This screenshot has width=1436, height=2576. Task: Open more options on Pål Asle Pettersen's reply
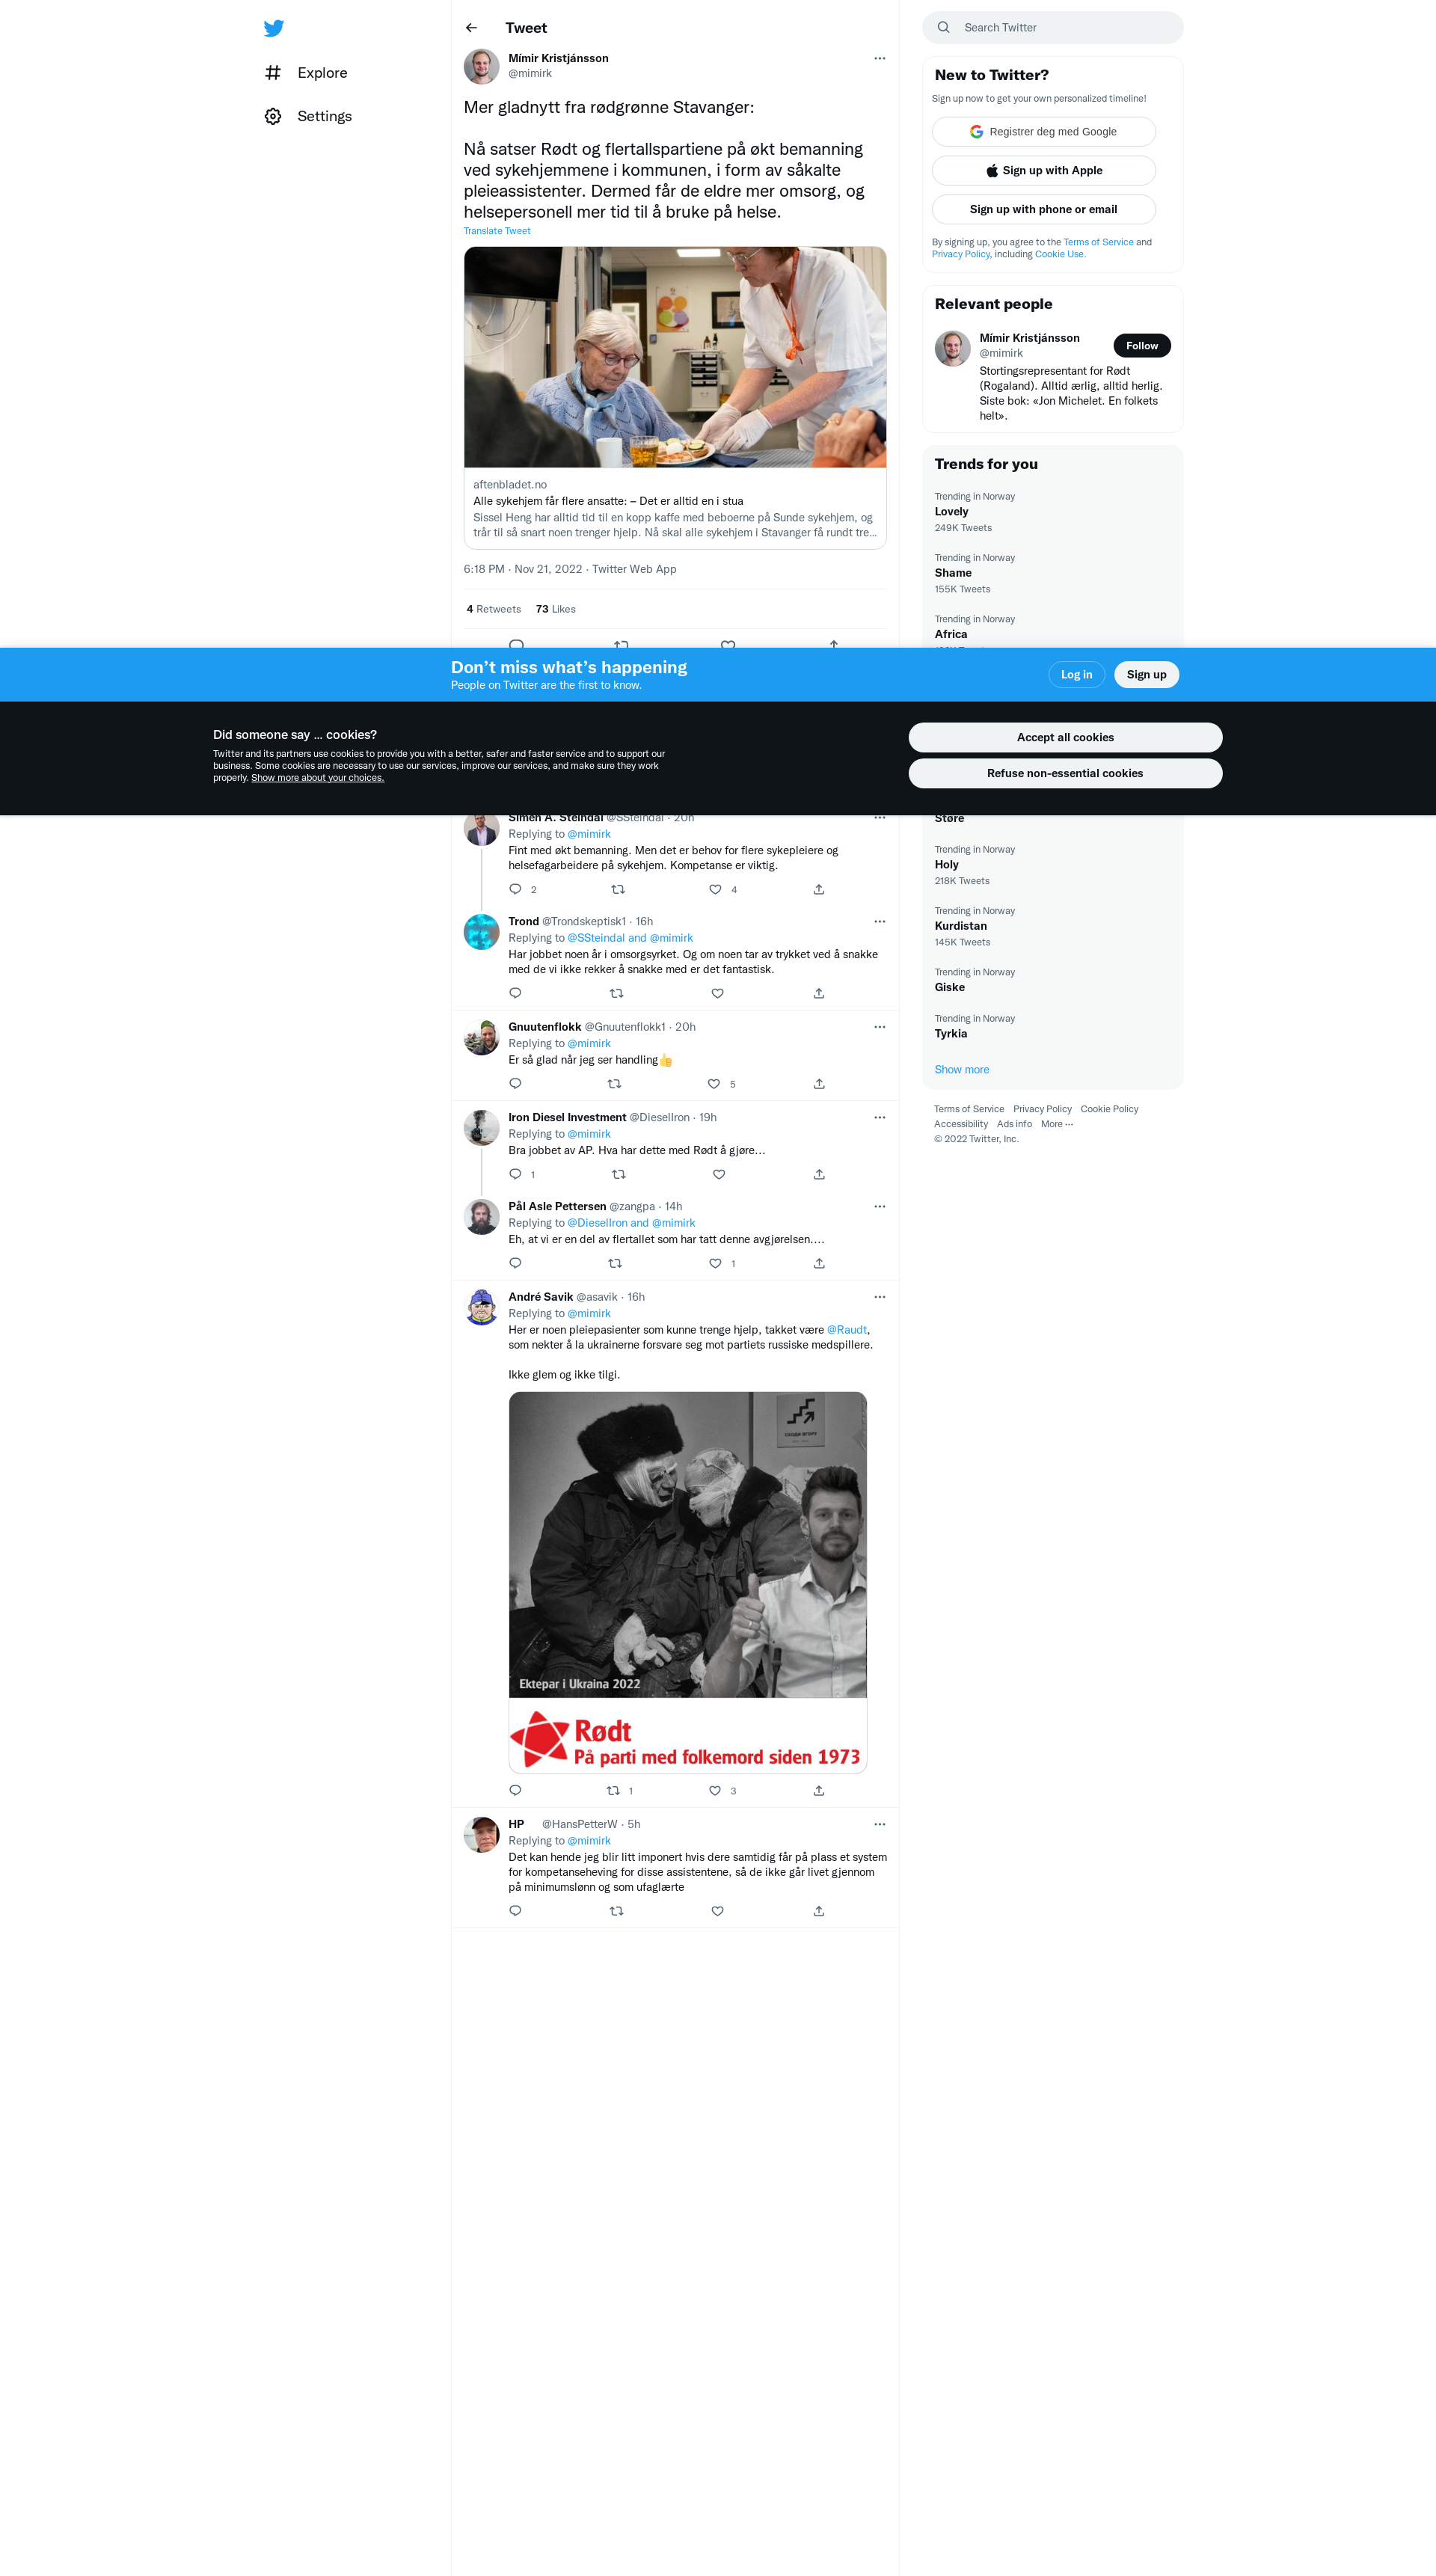pyautogui.click(x=879, y=1206)
